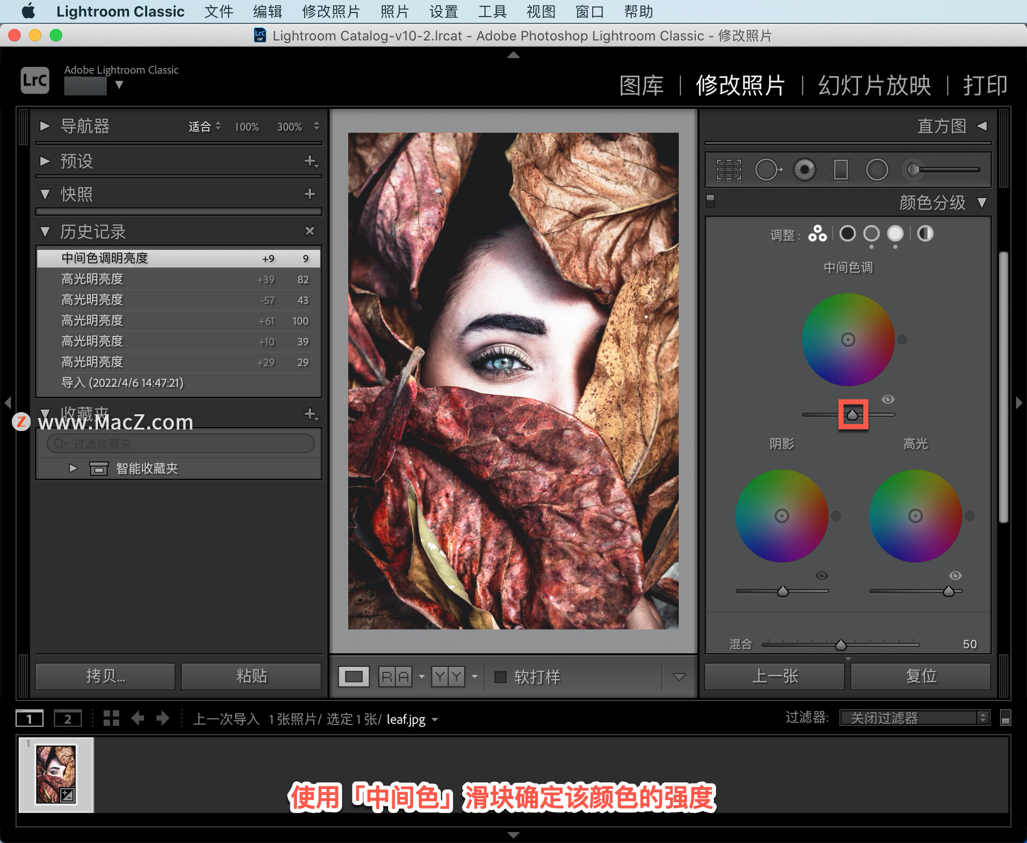Select the Adjustment Brush tool
This screenshot has width=1027, height=843.
tap(942, 170)
